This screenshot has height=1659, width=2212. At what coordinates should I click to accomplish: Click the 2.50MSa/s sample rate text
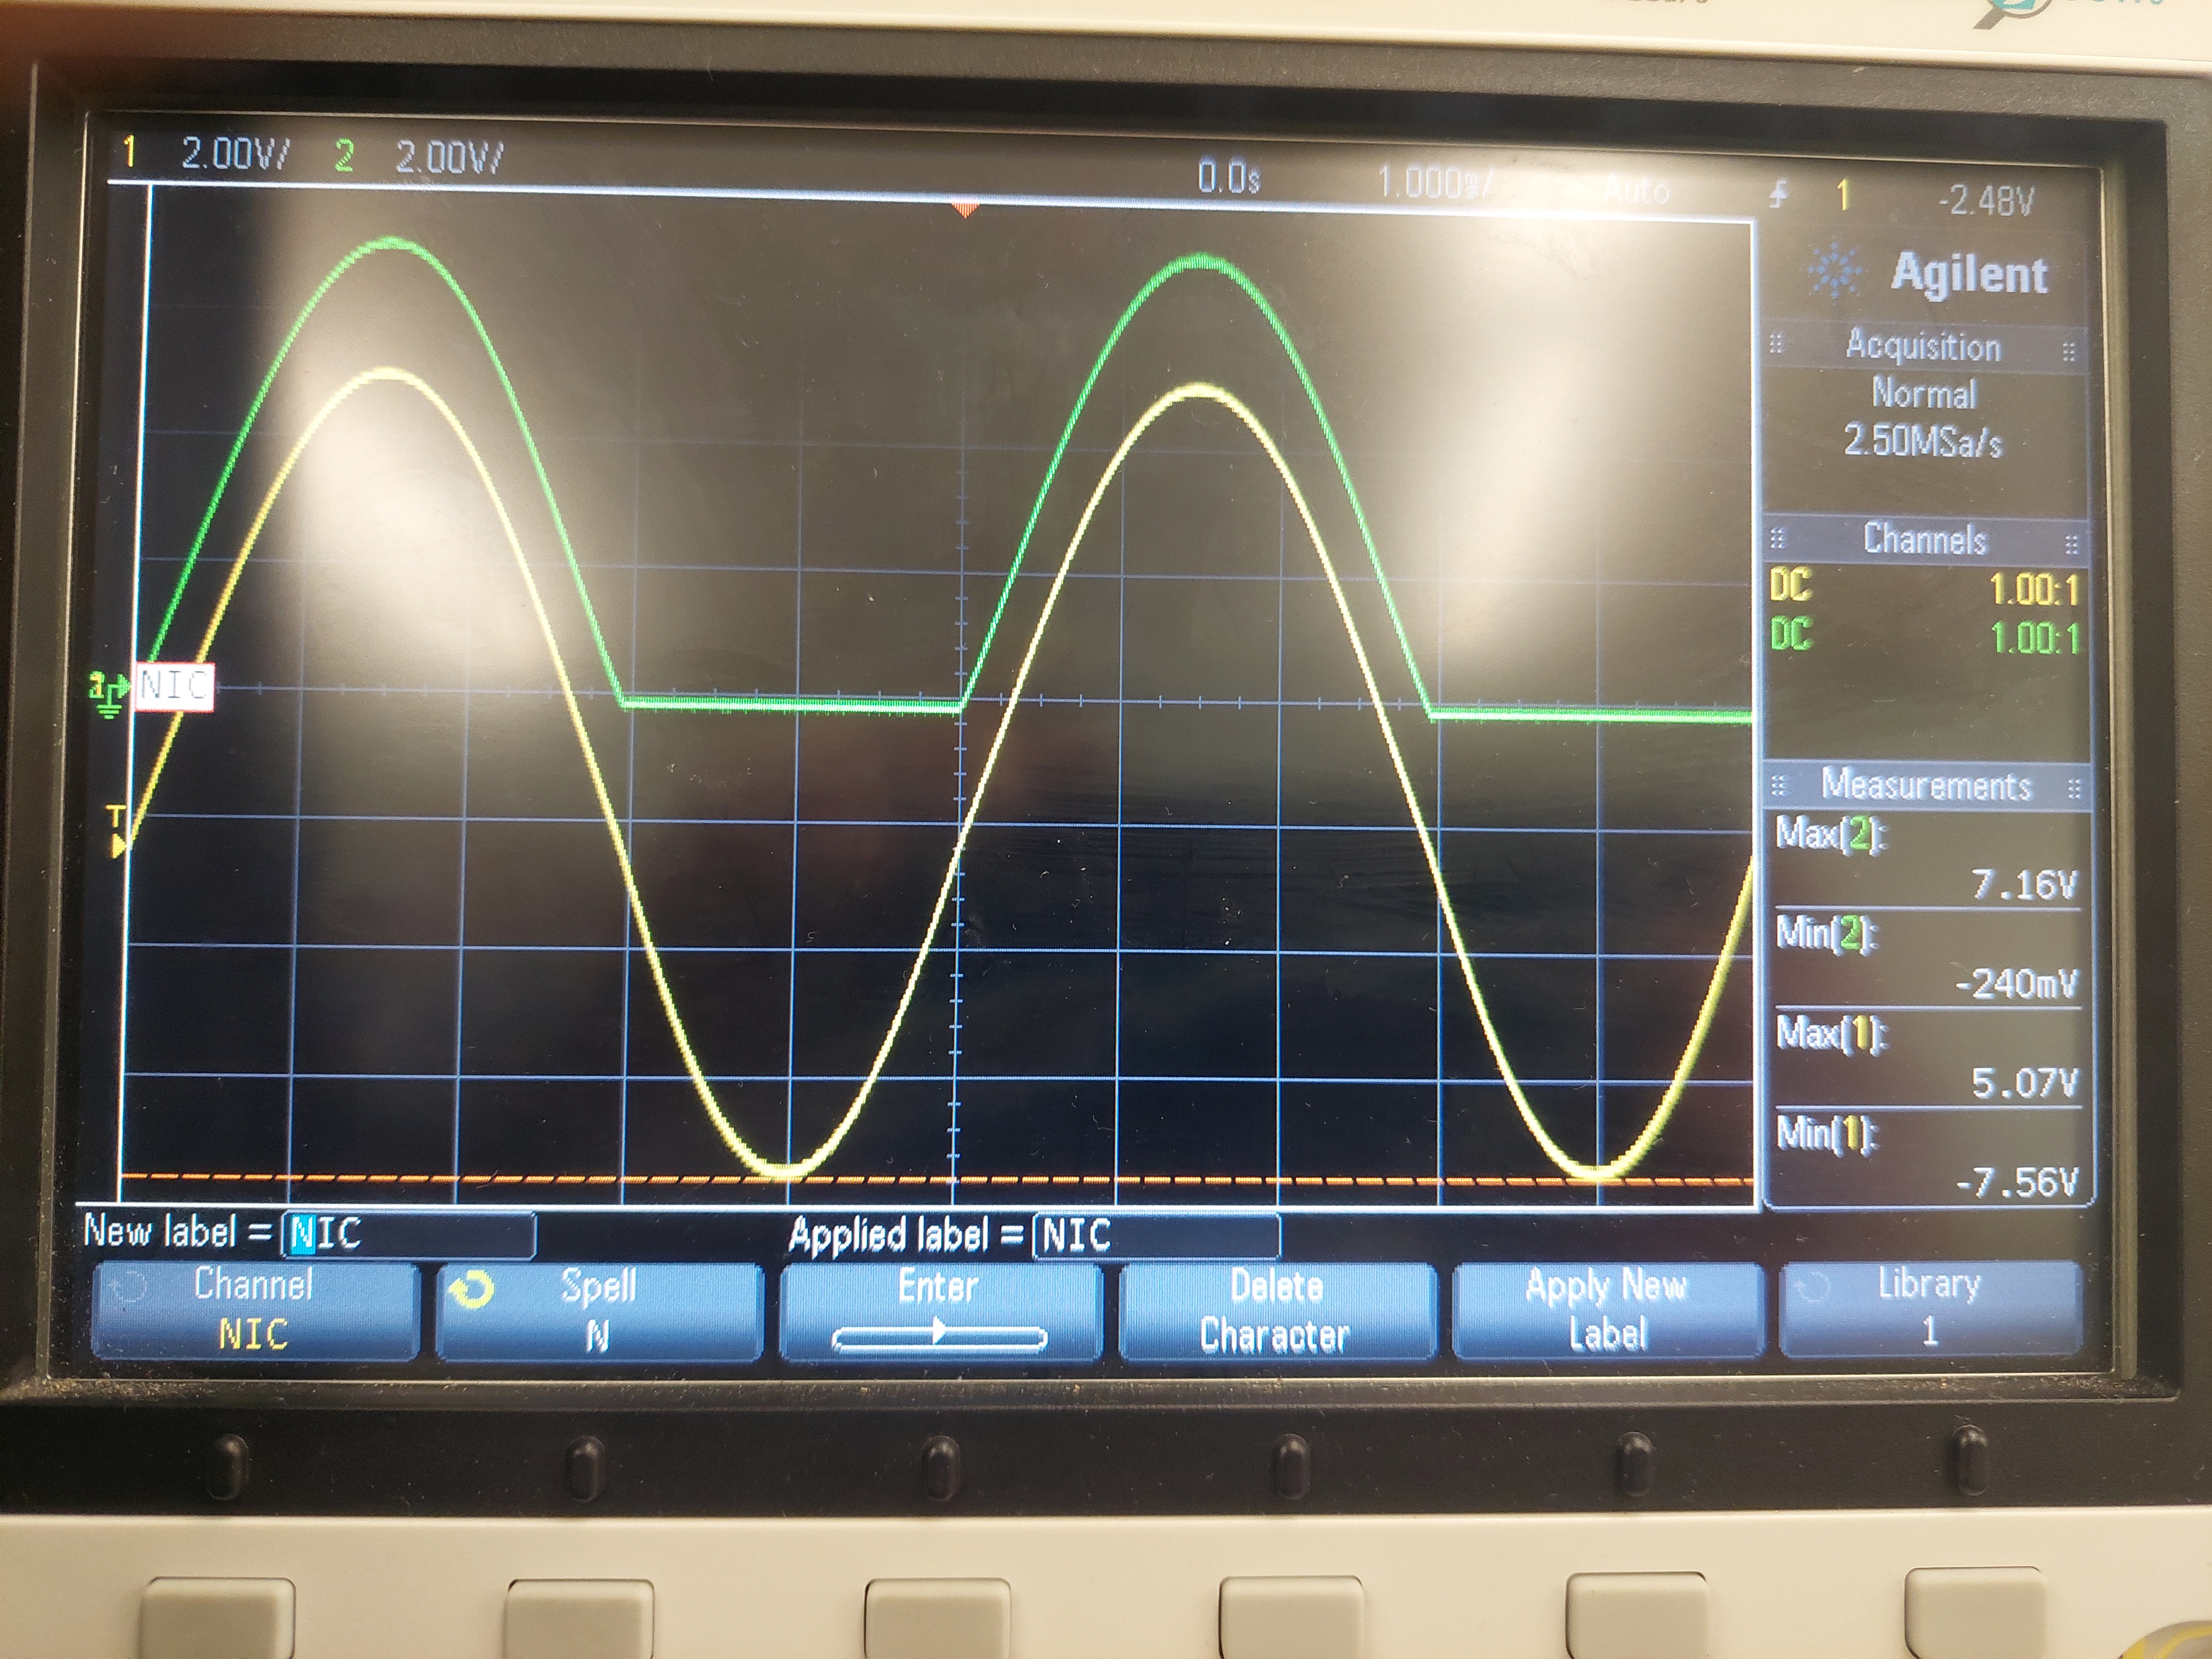click(x=1924, y=441)
